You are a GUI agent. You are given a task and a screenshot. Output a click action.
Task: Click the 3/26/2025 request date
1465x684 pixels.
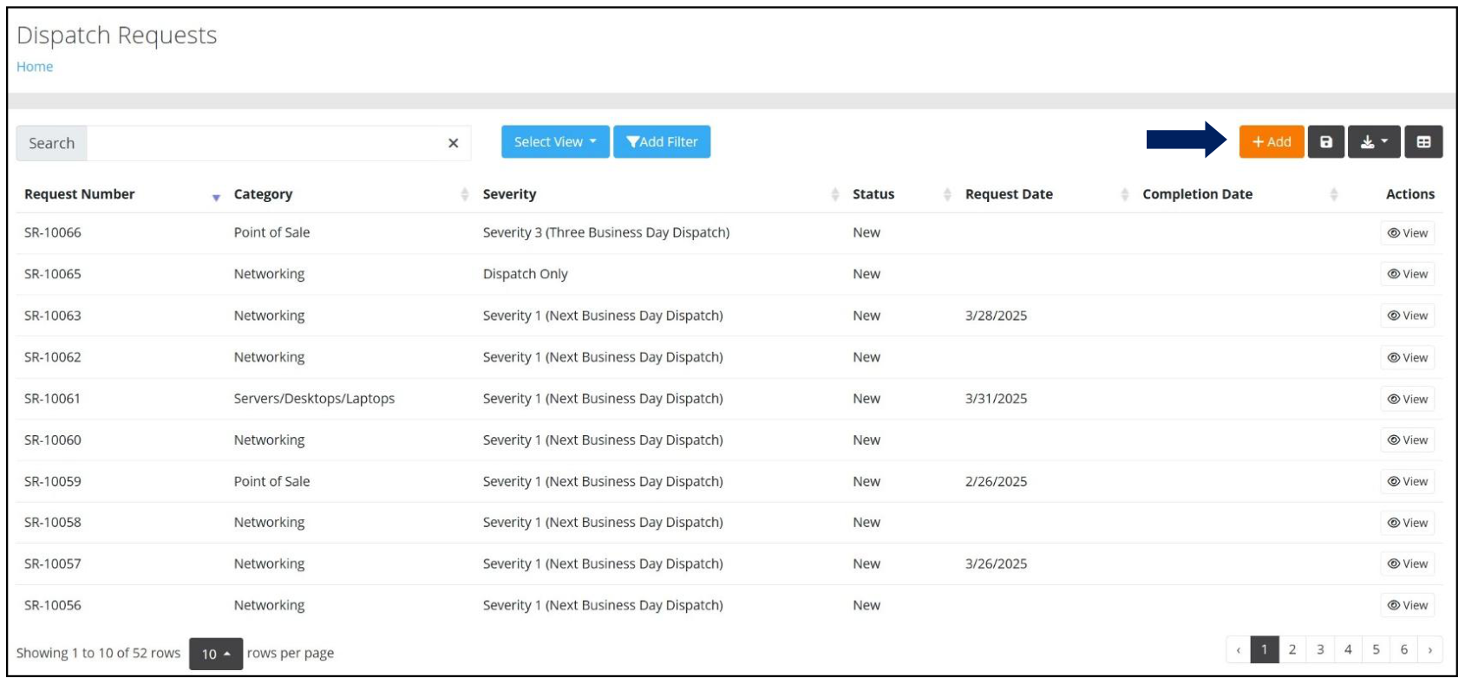996,563
